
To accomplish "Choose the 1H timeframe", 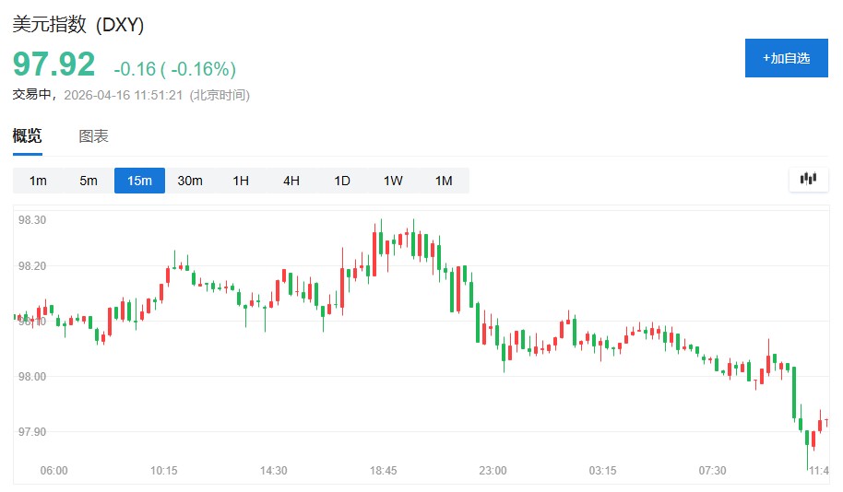I will point(241,181).
